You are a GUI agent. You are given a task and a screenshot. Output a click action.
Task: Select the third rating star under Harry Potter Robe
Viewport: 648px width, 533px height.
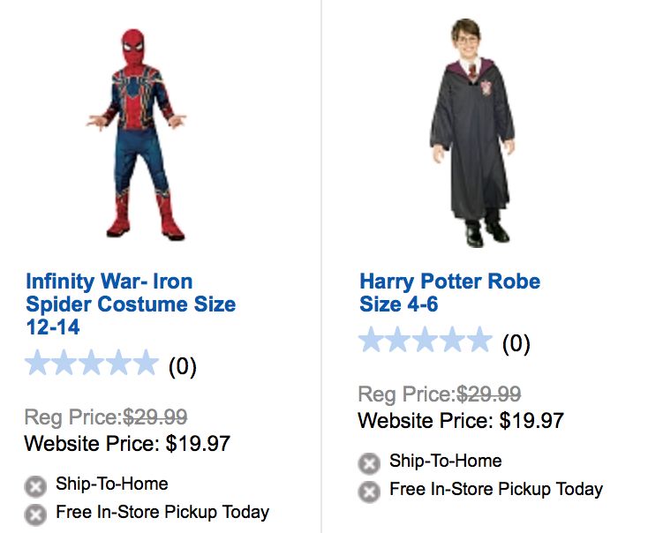pos(426,340)
